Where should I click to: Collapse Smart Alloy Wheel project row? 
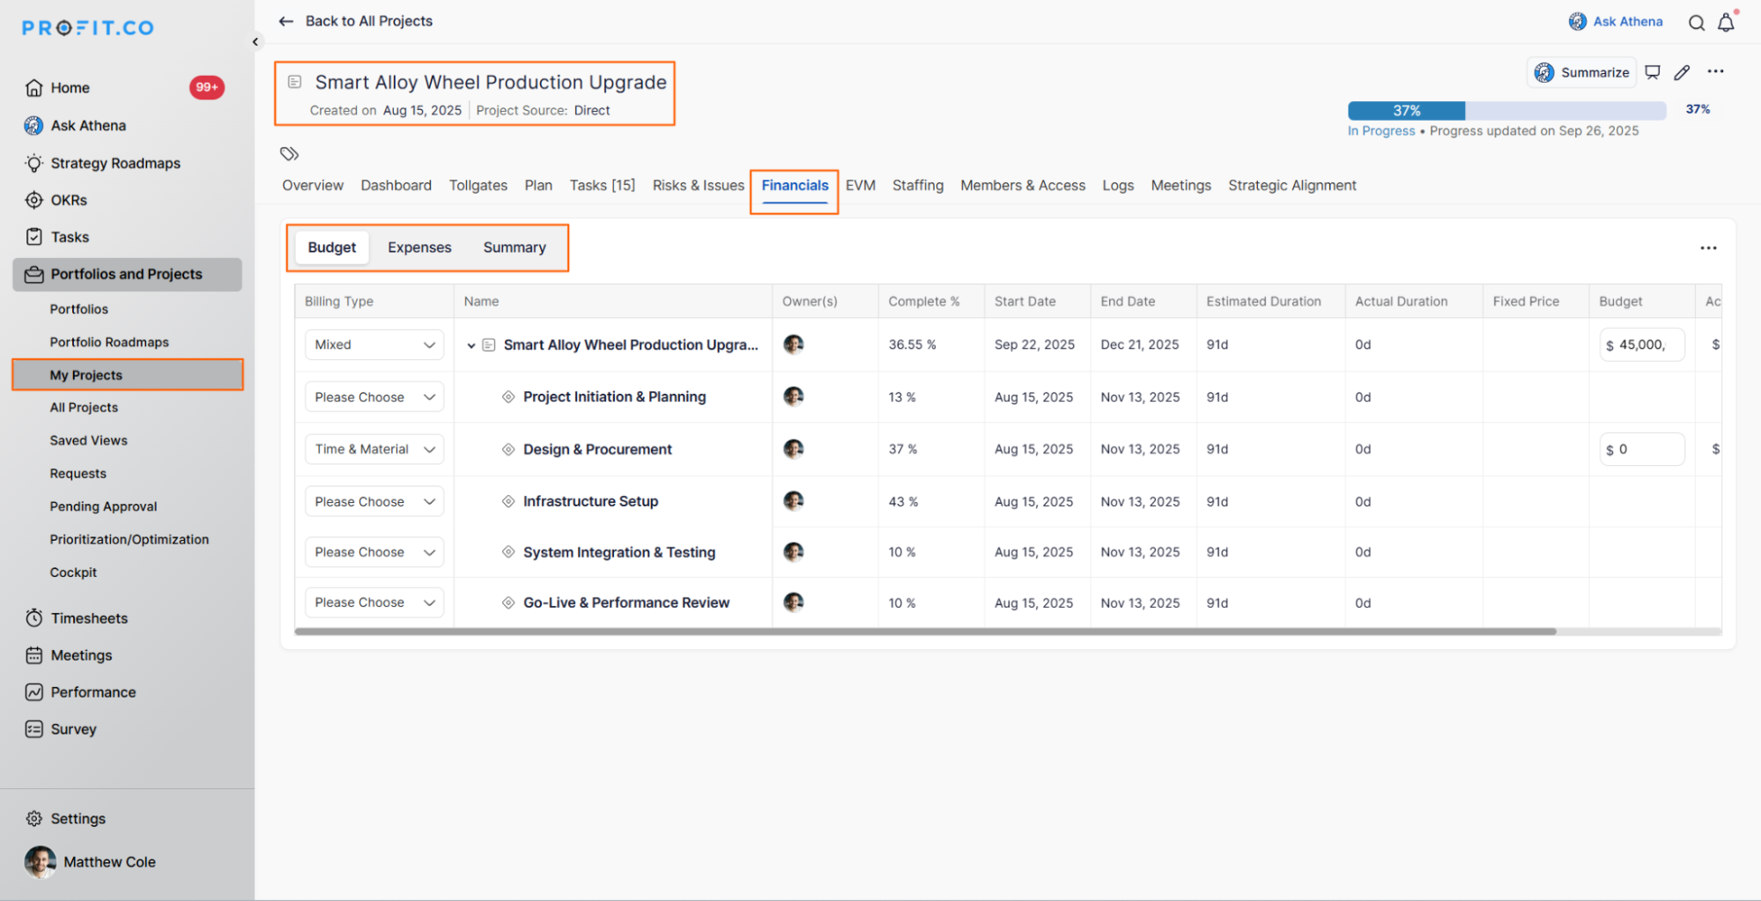click(x=471, y=345)
